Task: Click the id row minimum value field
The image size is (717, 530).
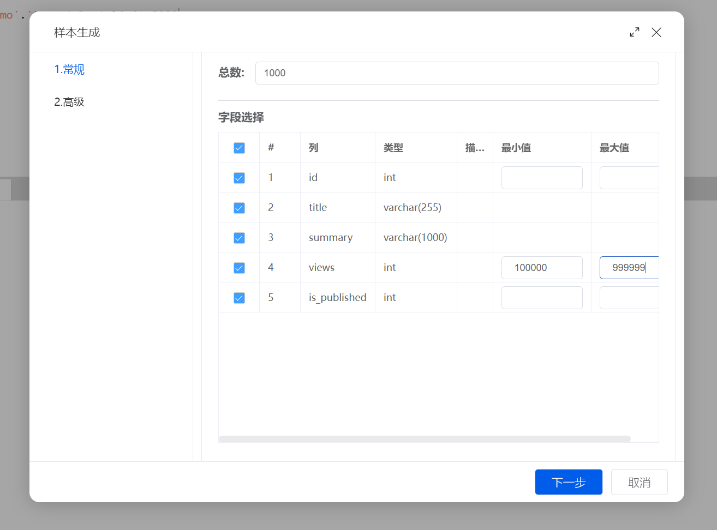Action: pyautogui.click(x=542, y=178)
